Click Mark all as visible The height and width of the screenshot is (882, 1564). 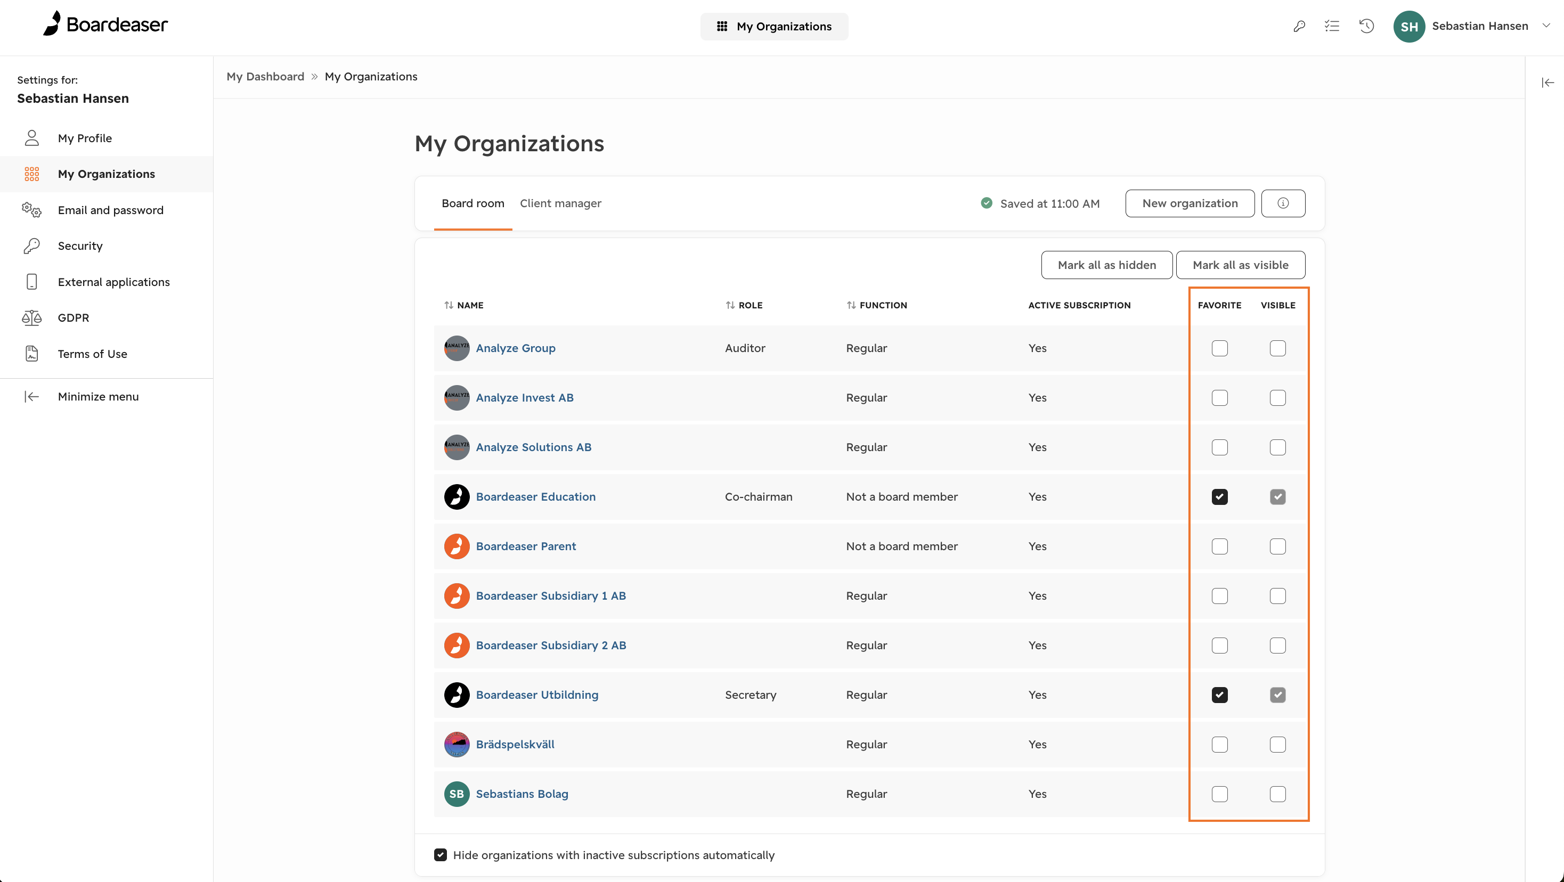[1240, 265]
